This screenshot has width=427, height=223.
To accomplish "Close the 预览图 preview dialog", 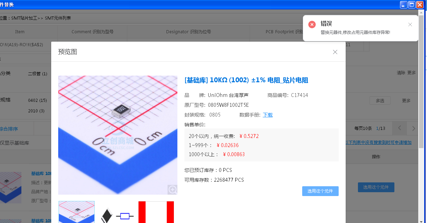I will pos(335,52).
